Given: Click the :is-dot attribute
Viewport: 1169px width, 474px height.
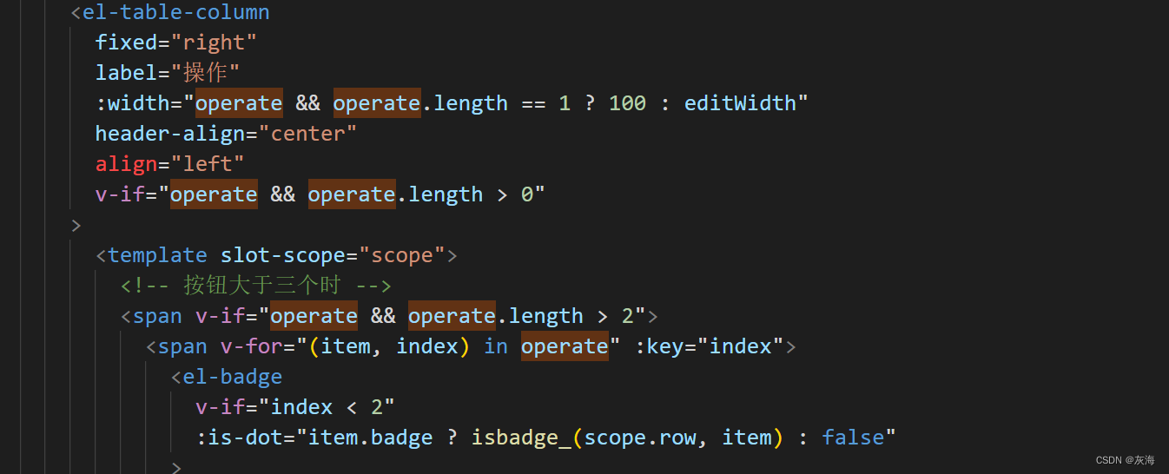Looking at the screenshot, I should coord(245,438).
